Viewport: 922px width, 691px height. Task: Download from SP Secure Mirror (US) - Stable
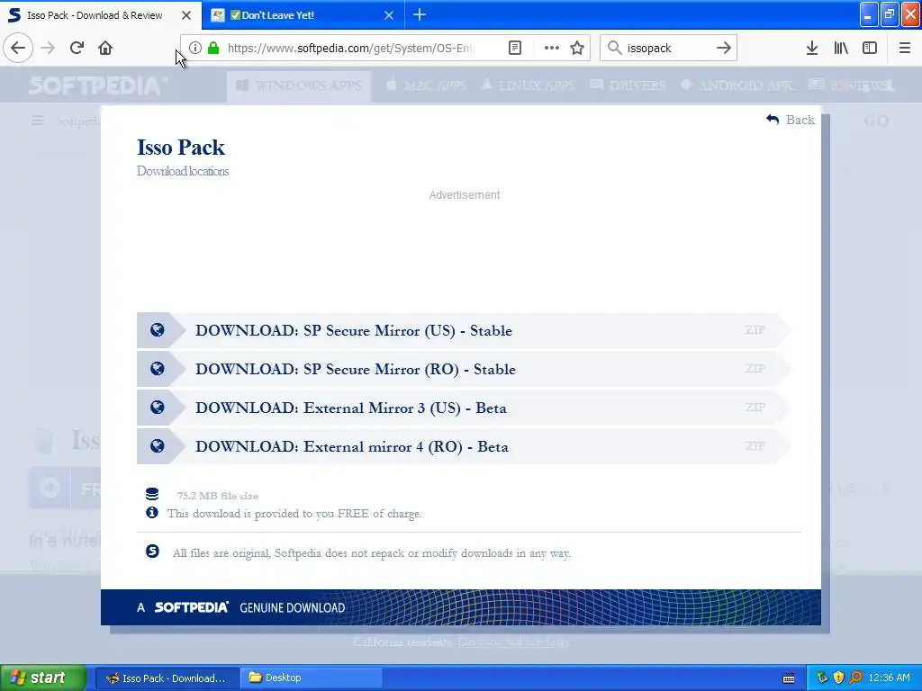464,330
